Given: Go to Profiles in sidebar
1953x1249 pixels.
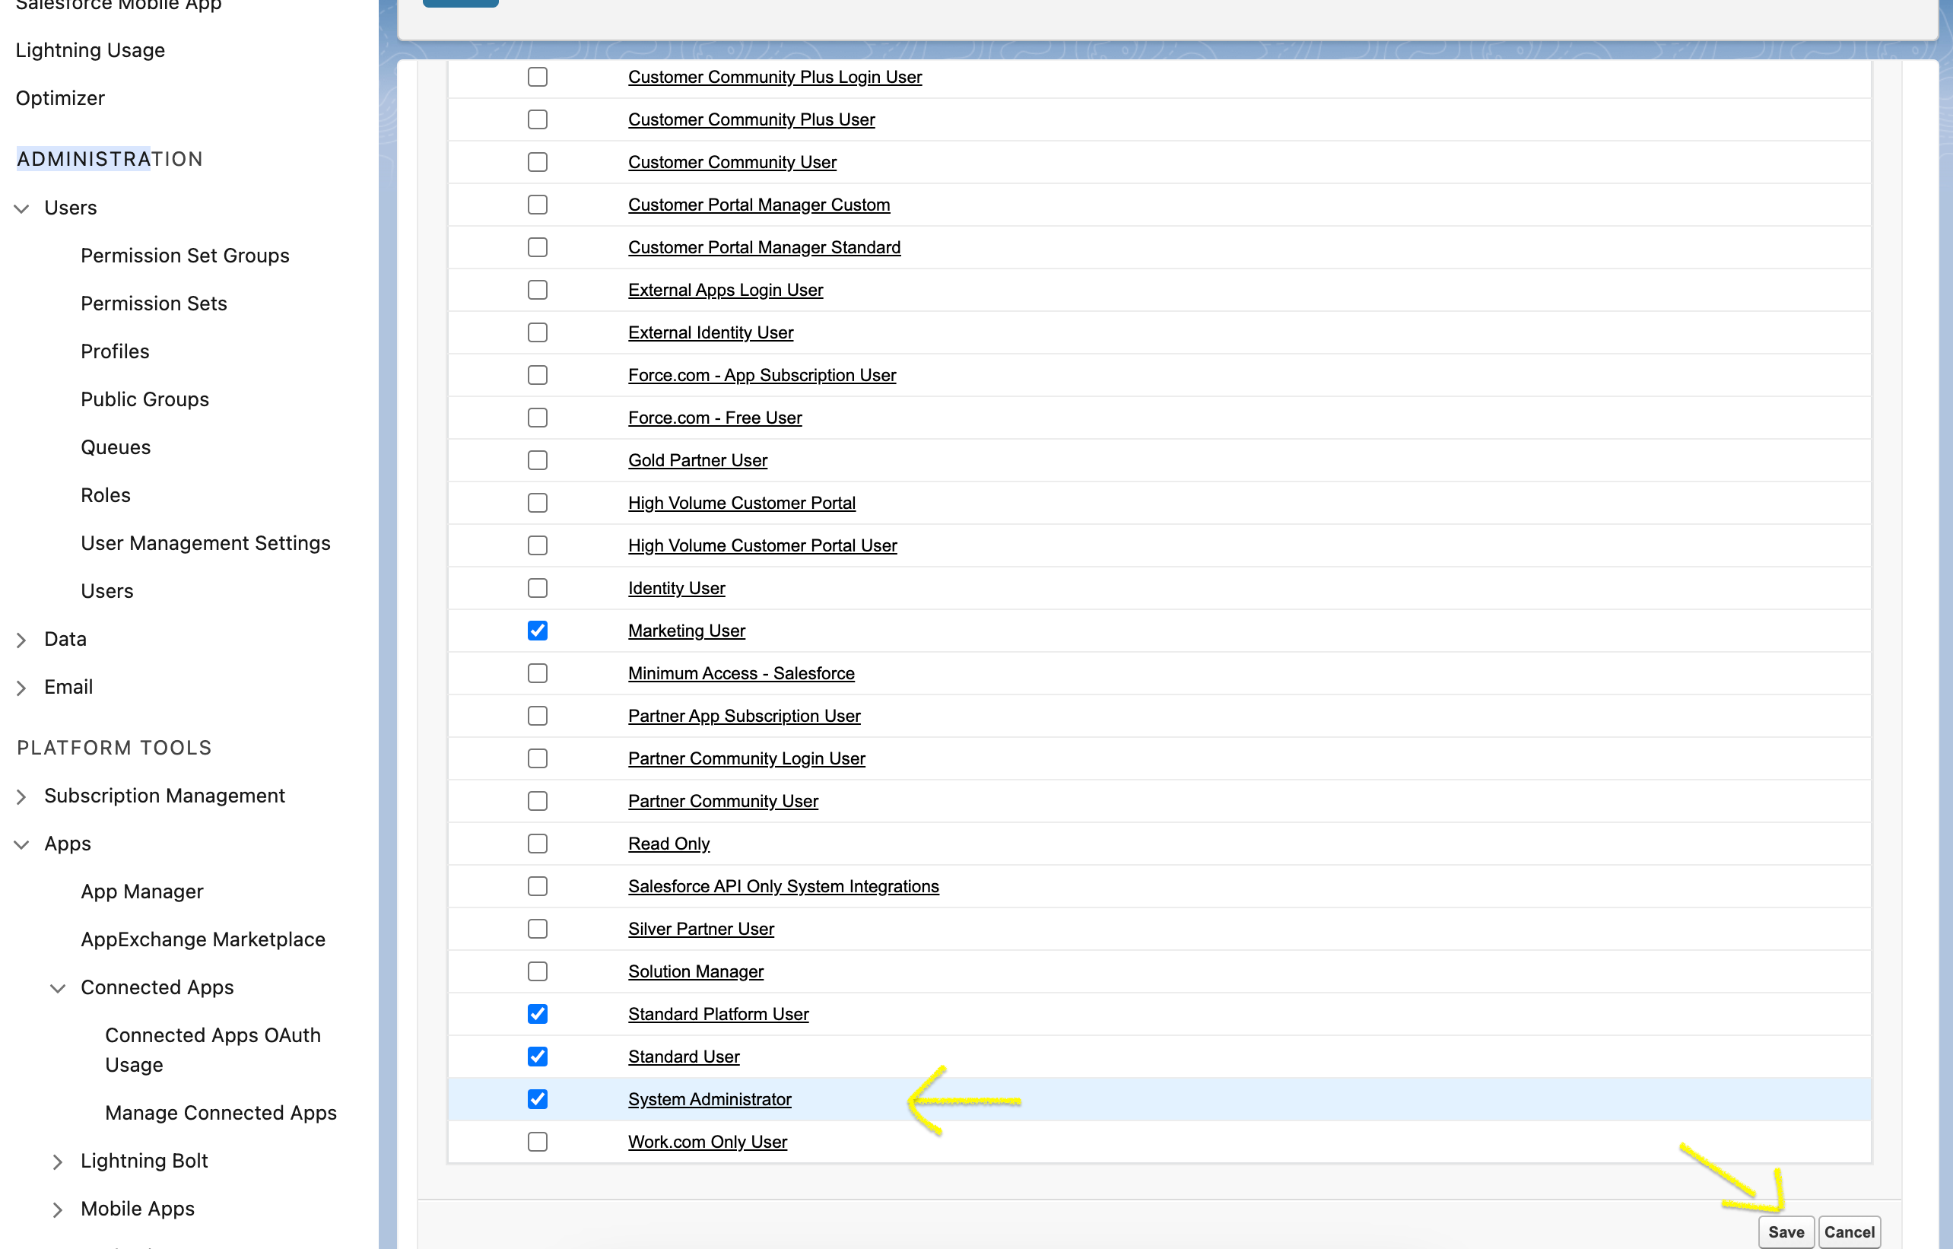Looking at the screenshot, I should (115, 351).
